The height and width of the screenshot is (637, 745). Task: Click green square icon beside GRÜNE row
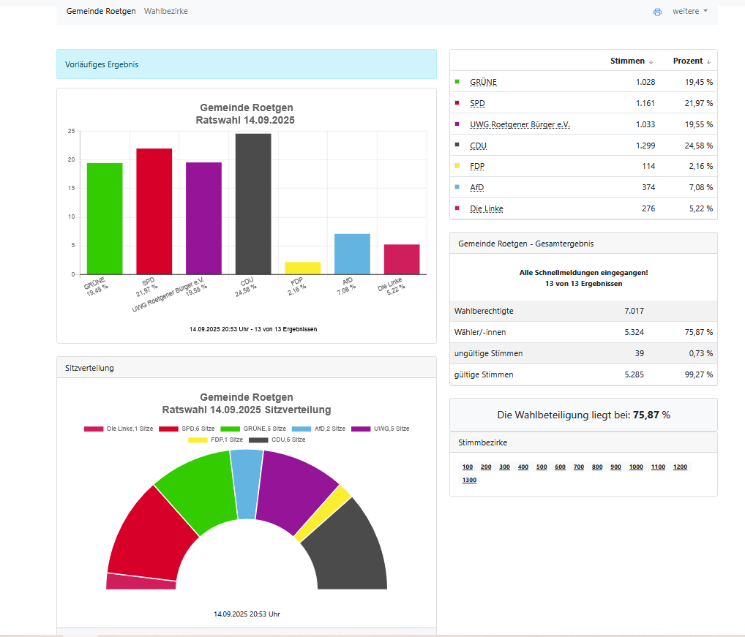point(457,82)
